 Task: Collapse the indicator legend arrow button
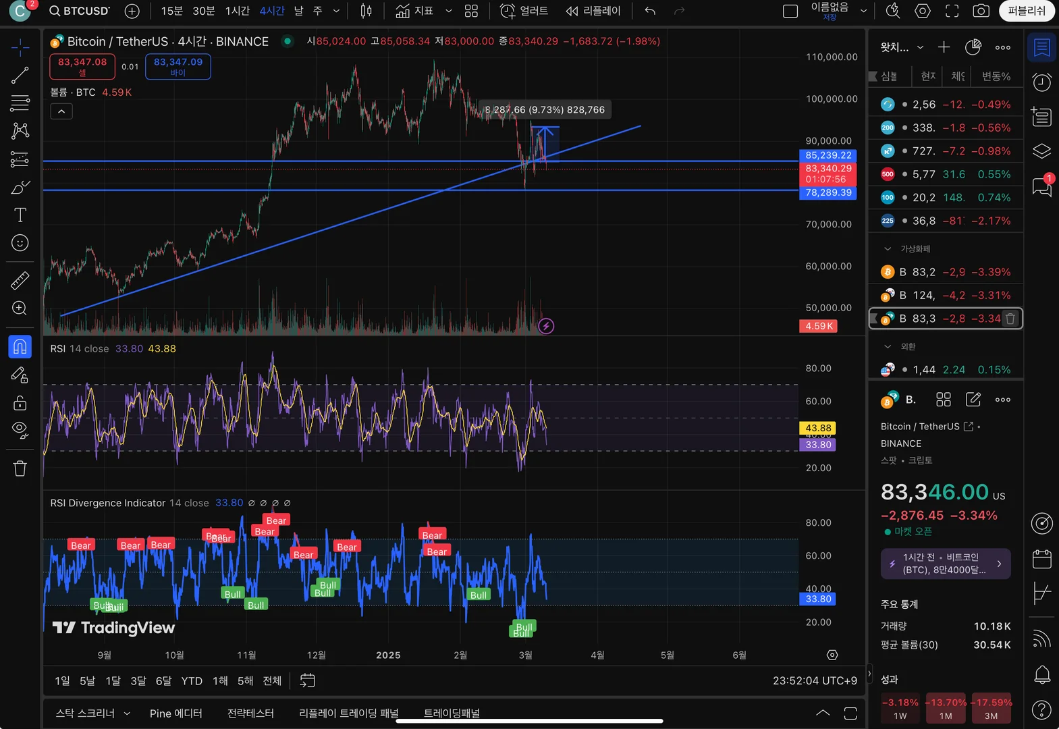coord(61,111)
